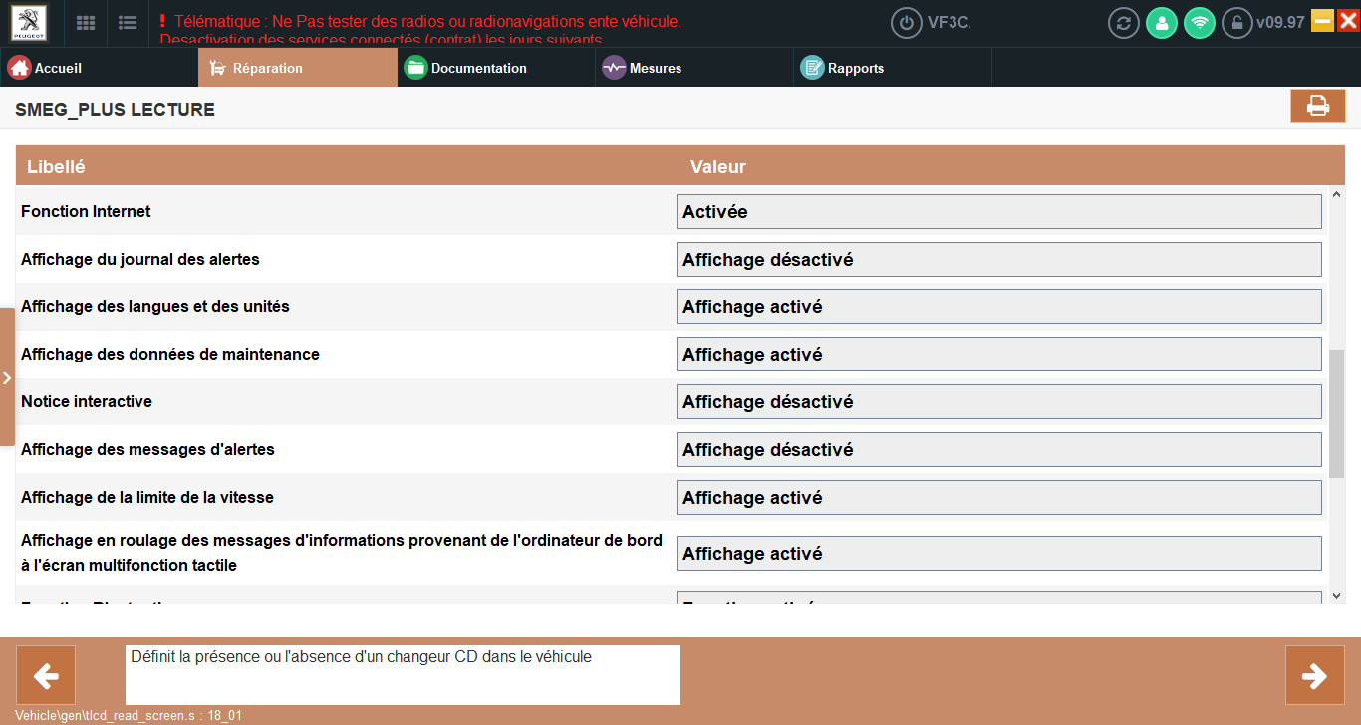
Task: Select Affichage du journal des alertes label
Action: (140, 259)
